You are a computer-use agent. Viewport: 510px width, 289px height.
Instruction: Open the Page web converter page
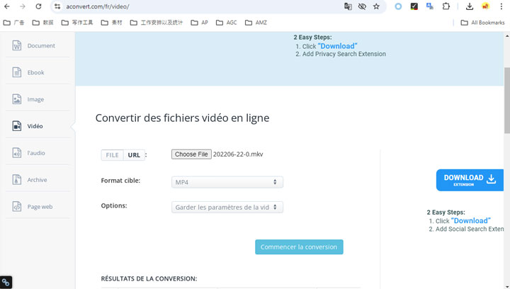(40, 206)
